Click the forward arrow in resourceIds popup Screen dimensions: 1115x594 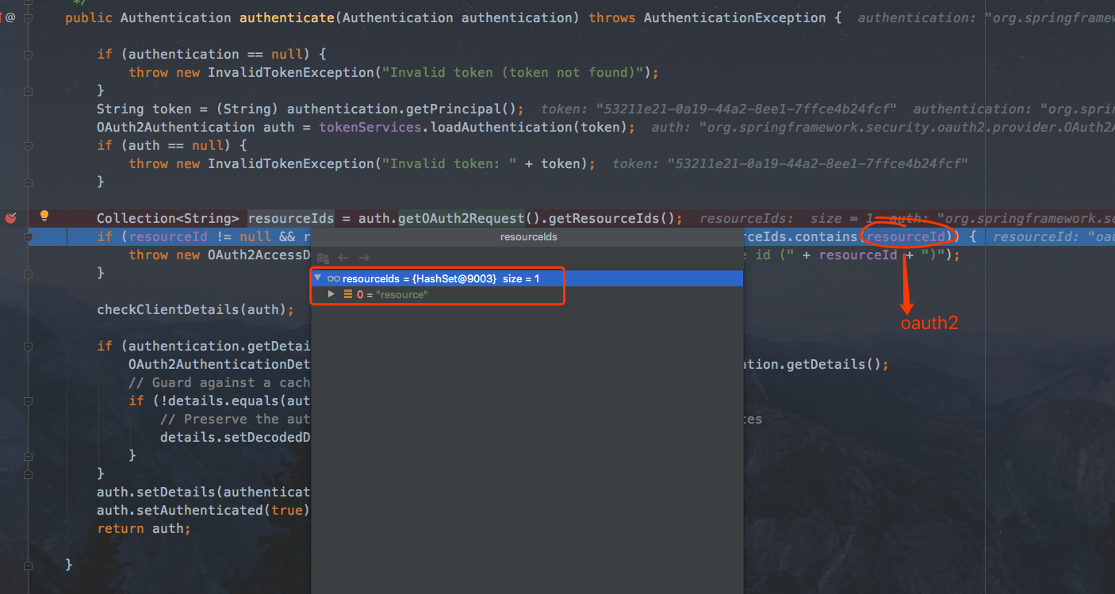click(364, 258)
